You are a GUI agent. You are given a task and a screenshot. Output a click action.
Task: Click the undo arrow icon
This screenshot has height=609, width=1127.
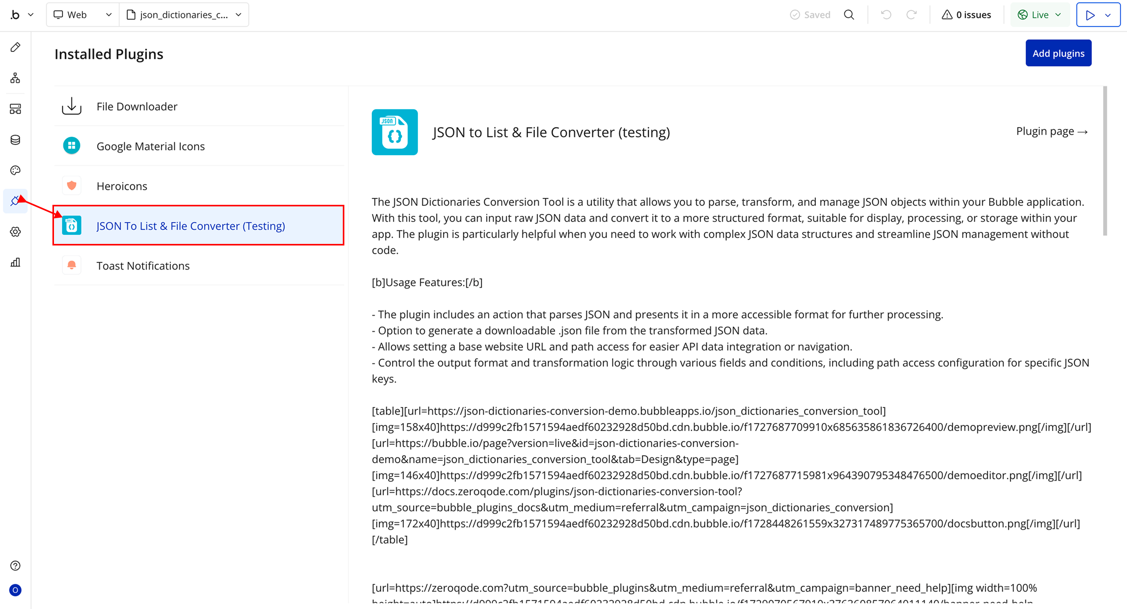pyautogui.click(x=886, y=15)
